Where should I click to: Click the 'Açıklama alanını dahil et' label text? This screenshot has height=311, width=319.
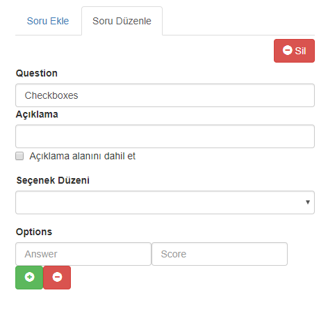[x=82, y=156]
